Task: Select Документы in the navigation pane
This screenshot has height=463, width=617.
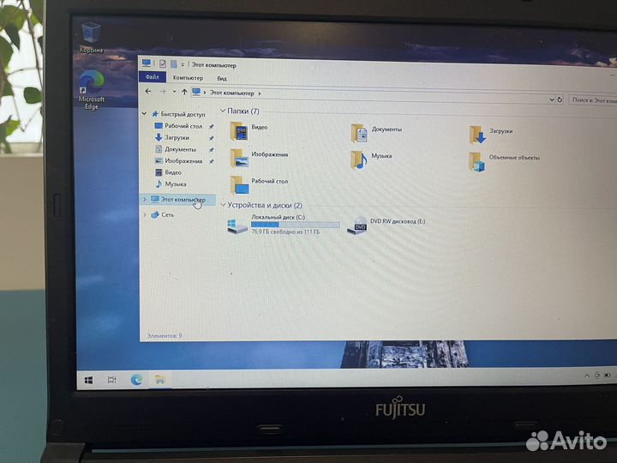Action: click(x=180, y=149)
